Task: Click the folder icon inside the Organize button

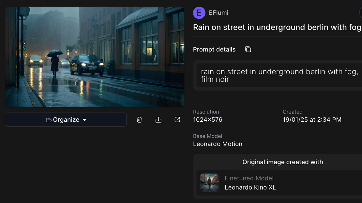Action: pyautogui.click(x=49, y=120)
